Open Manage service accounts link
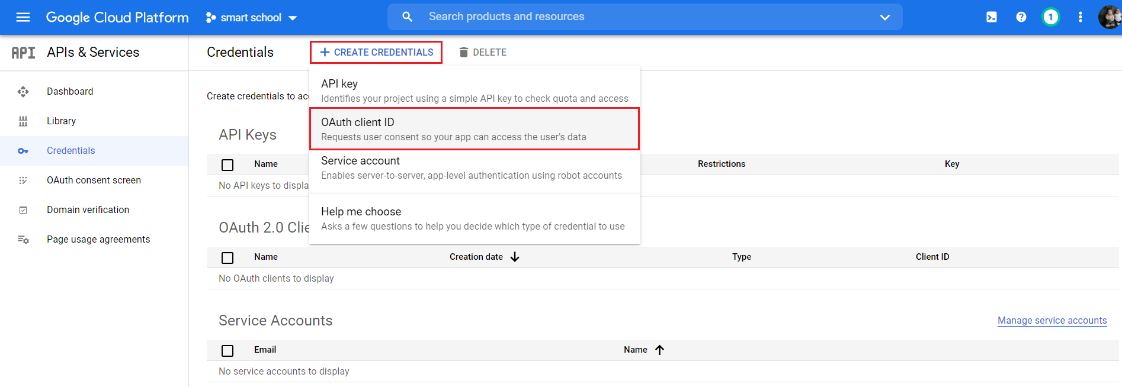Viewport: 1122px width, 387px height. click(x=1052, y=320)
